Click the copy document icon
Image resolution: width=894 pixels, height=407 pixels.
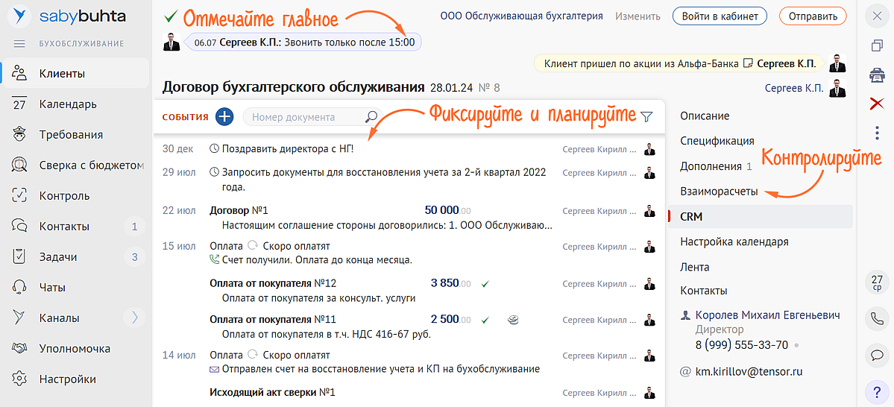(x=877, y=46)
